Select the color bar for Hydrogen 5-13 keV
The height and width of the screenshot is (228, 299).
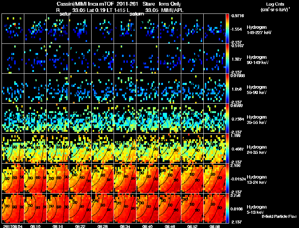pos(228,208)
